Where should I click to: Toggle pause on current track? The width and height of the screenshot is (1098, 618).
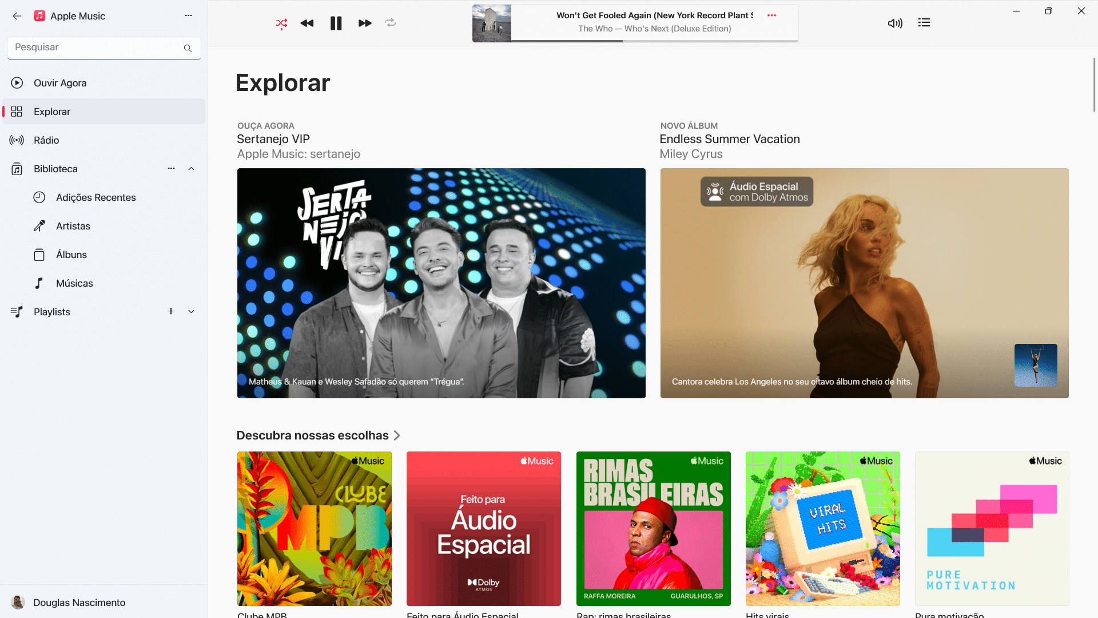pyautogui.click(x=336, y=23)
